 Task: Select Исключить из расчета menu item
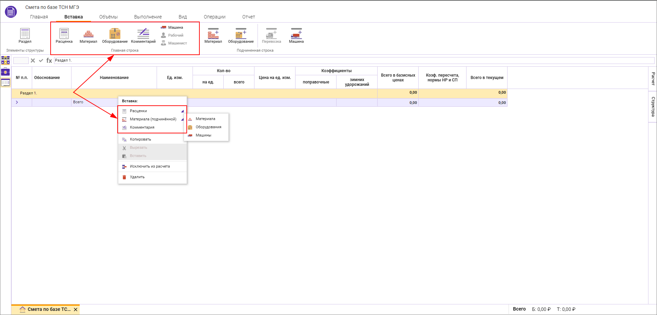(152, 166)
